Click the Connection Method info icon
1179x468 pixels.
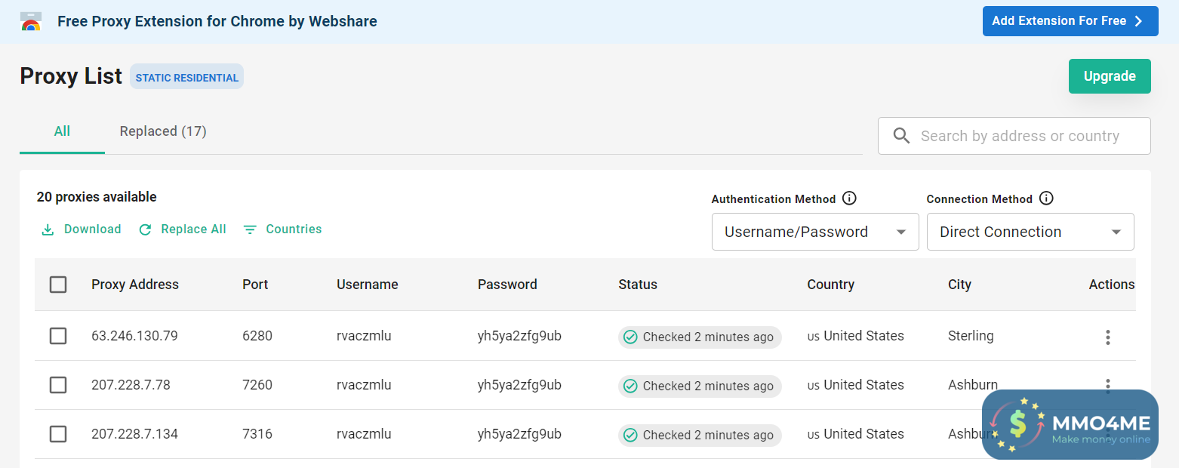pos(1046,199)
